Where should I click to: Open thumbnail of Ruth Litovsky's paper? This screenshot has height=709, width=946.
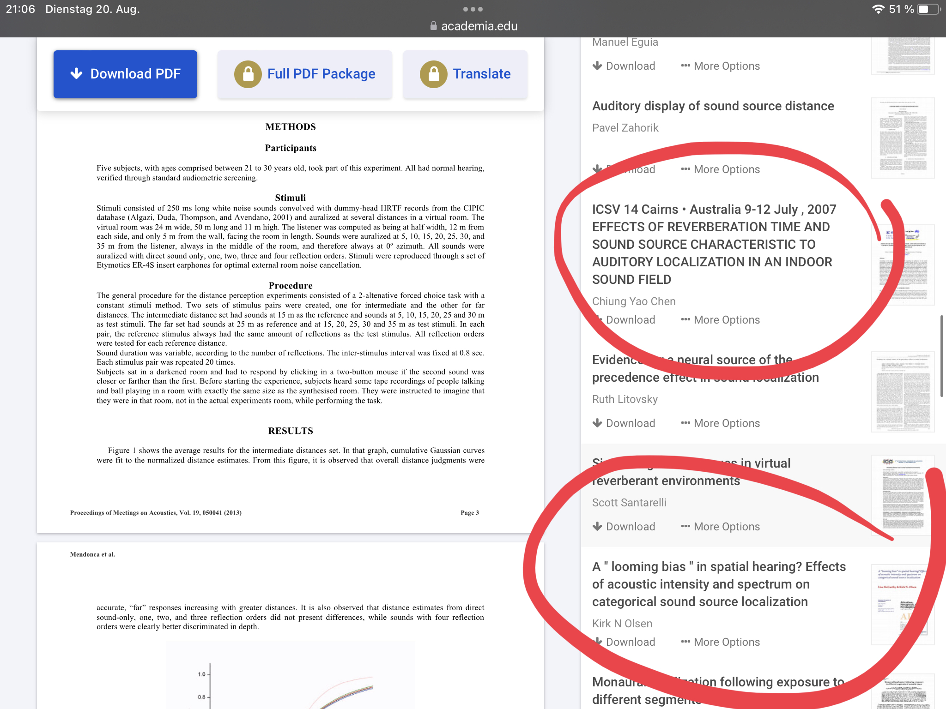[x=903, y=392]
